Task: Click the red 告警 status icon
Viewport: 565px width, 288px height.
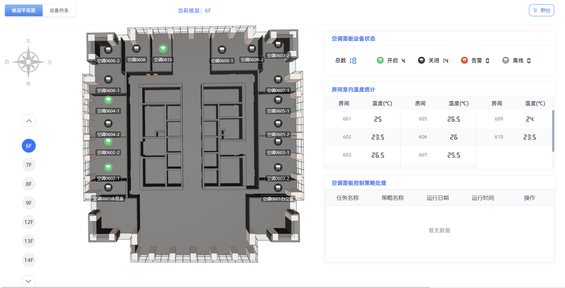Action: click(464, 60)
